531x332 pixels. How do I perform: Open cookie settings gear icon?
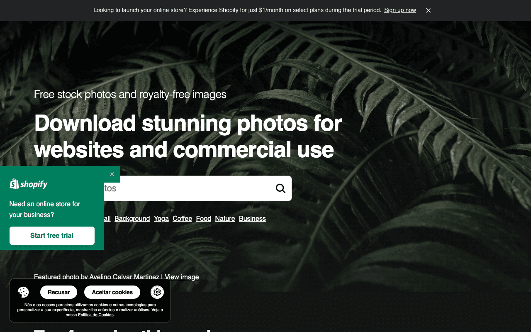coord(157,292)
